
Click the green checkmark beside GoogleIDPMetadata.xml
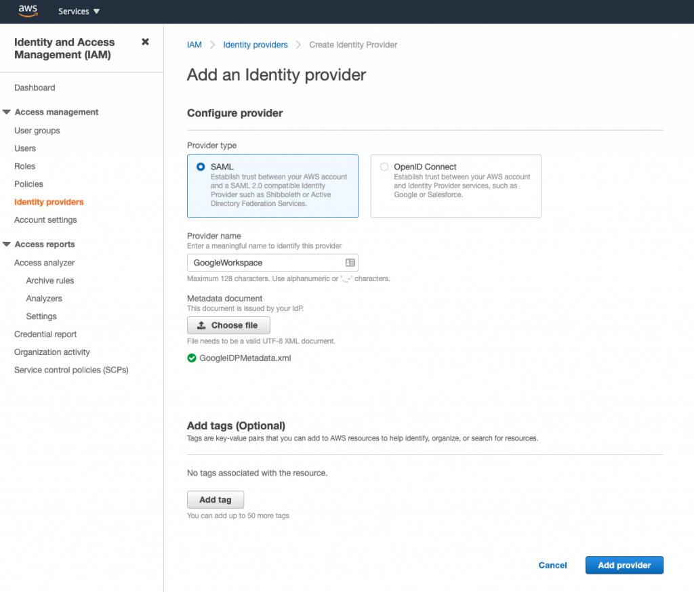[192, 358]
